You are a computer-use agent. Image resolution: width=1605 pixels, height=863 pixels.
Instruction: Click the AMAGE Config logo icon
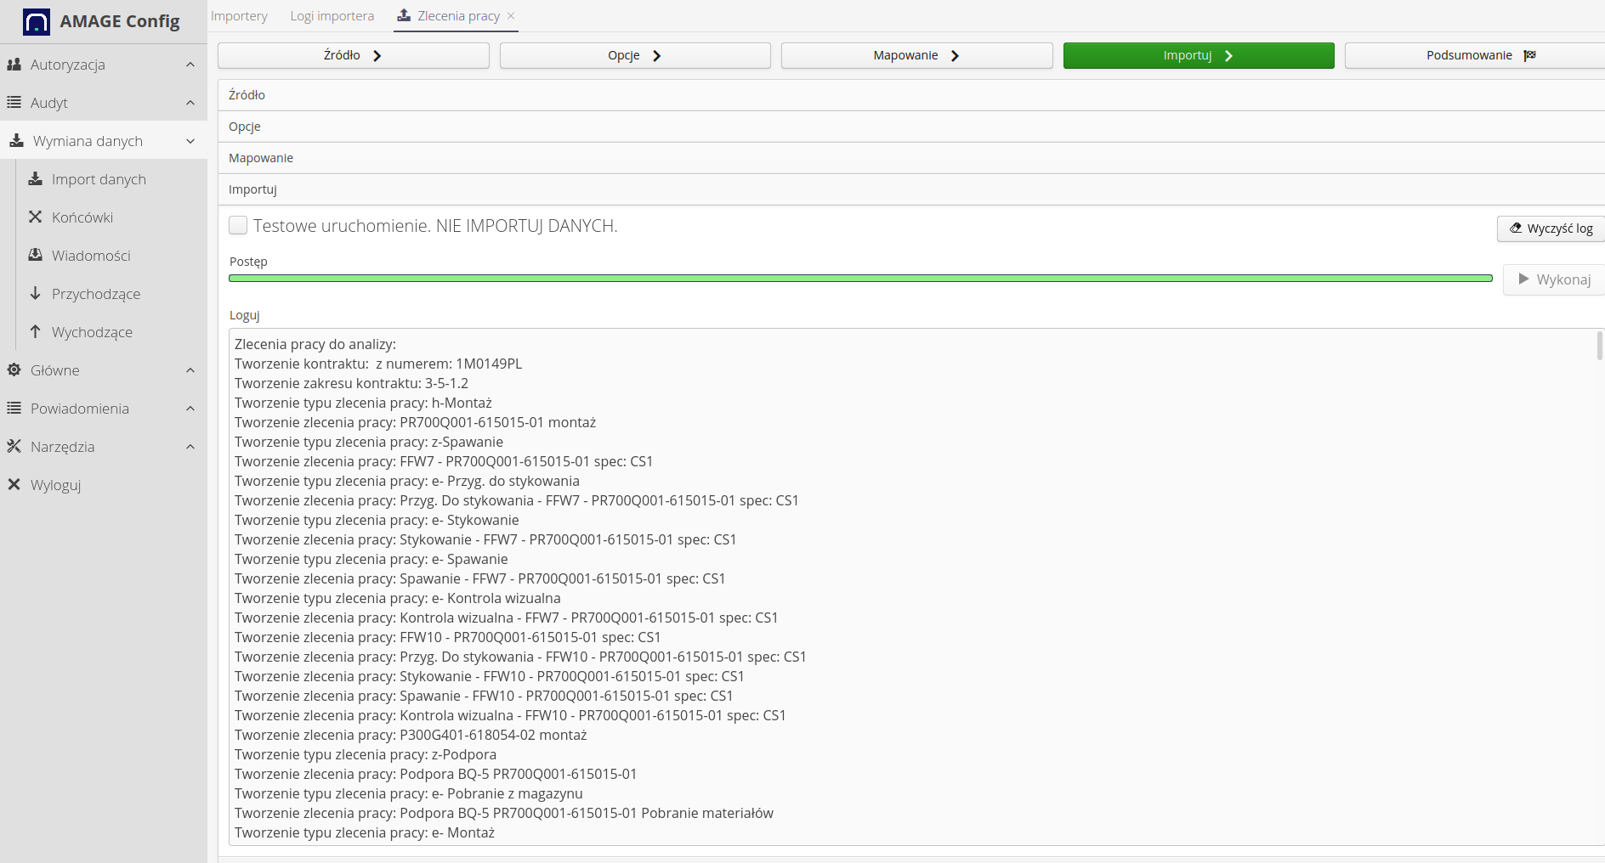[36, 22]
